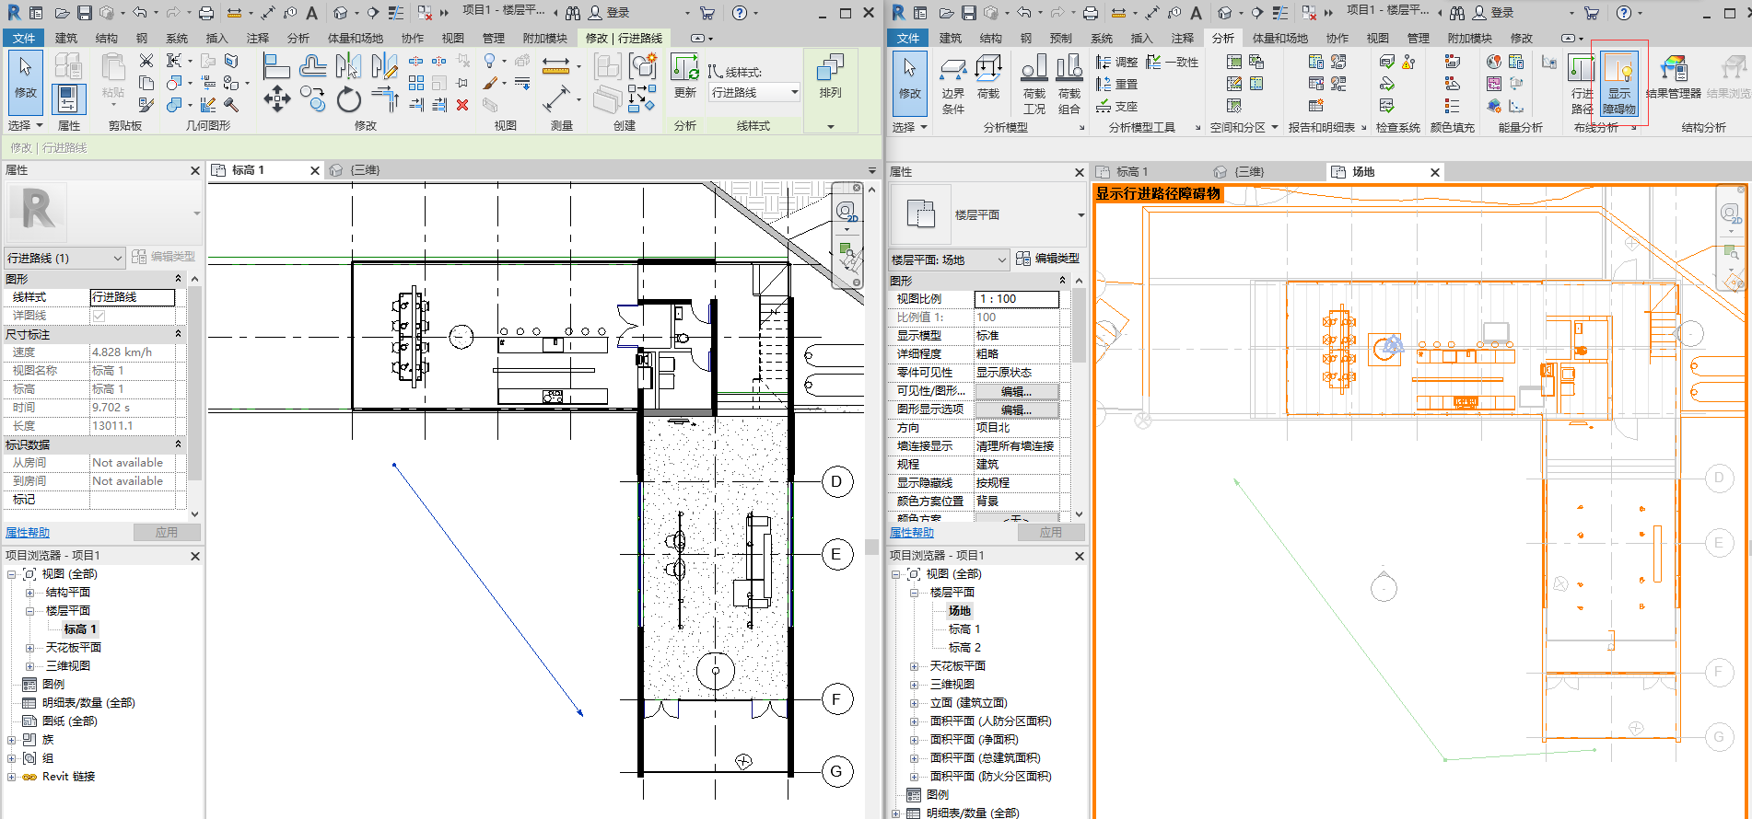Expand the 天花板平面 node in left browser
Screen dimensions: 1752x819
point(29,648)
